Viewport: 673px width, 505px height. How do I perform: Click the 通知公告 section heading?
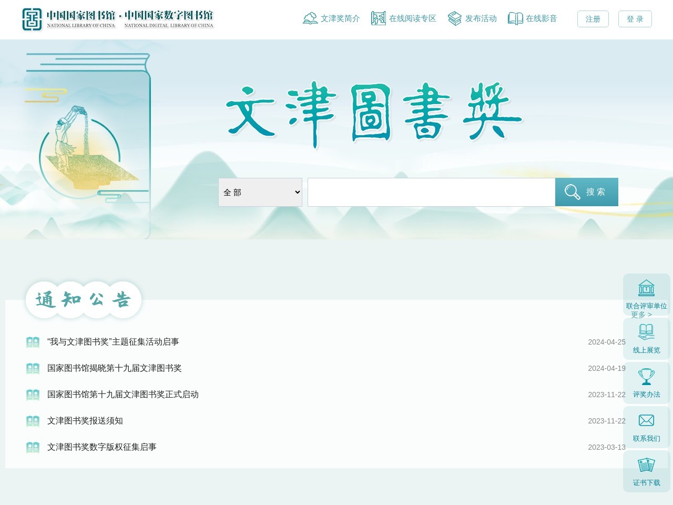(x=84, y=300)
